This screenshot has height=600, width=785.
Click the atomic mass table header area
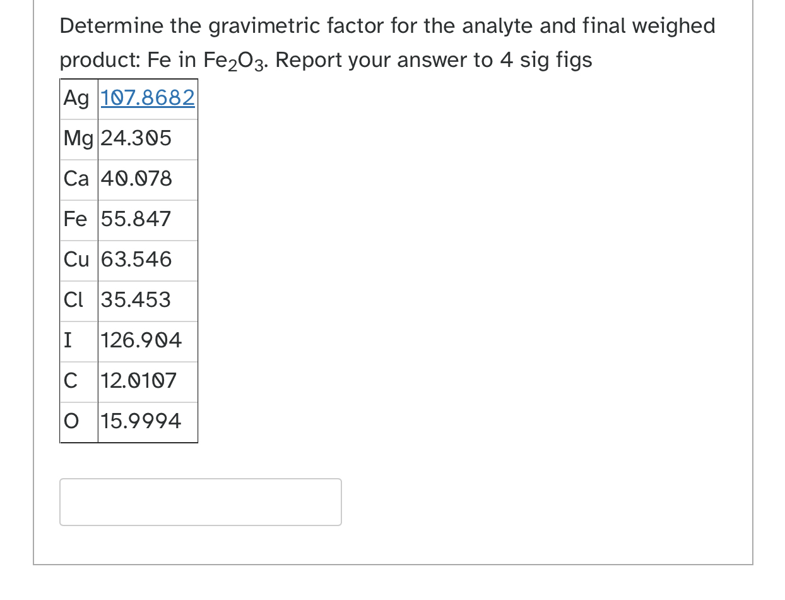tap(129, 98)
